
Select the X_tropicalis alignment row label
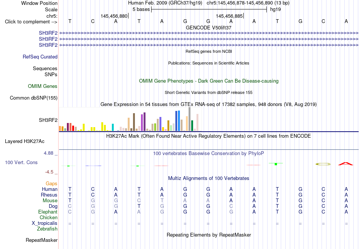click(x=45, y=223)
